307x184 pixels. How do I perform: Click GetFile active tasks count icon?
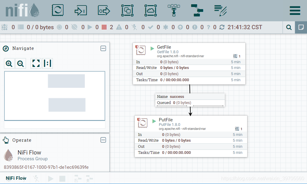[x=235, y=56]
